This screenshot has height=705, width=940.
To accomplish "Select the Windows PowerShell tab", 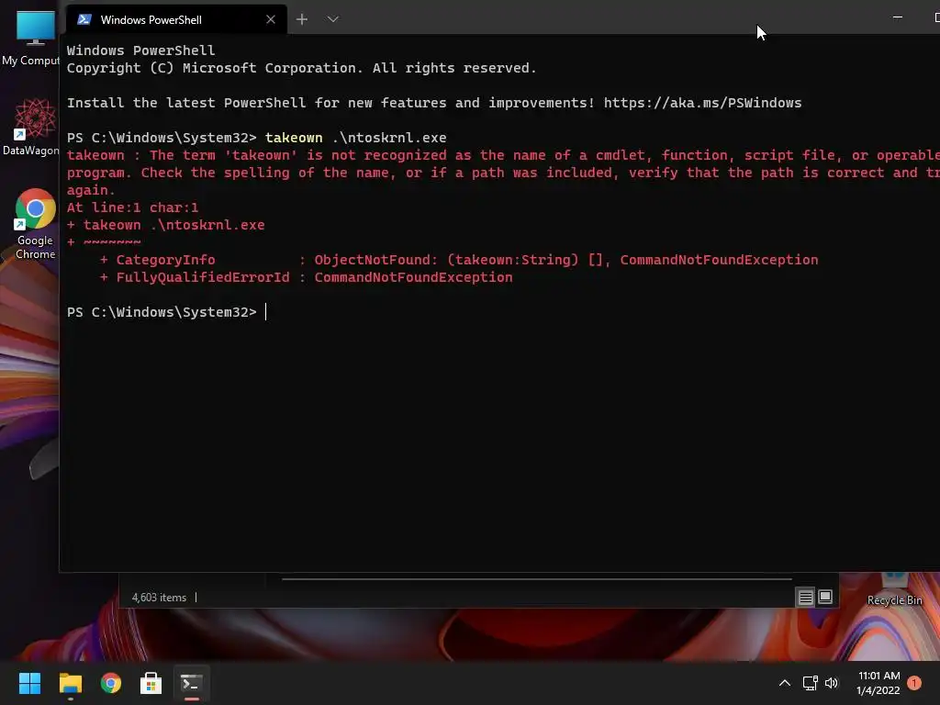I will click(176, 20).
